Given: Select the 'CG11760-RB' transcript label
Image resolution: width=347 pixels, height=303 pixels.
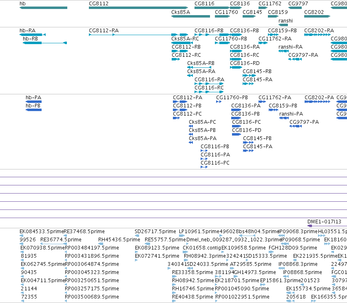Looking at the screenshot, I should click(x=231, y=39).
